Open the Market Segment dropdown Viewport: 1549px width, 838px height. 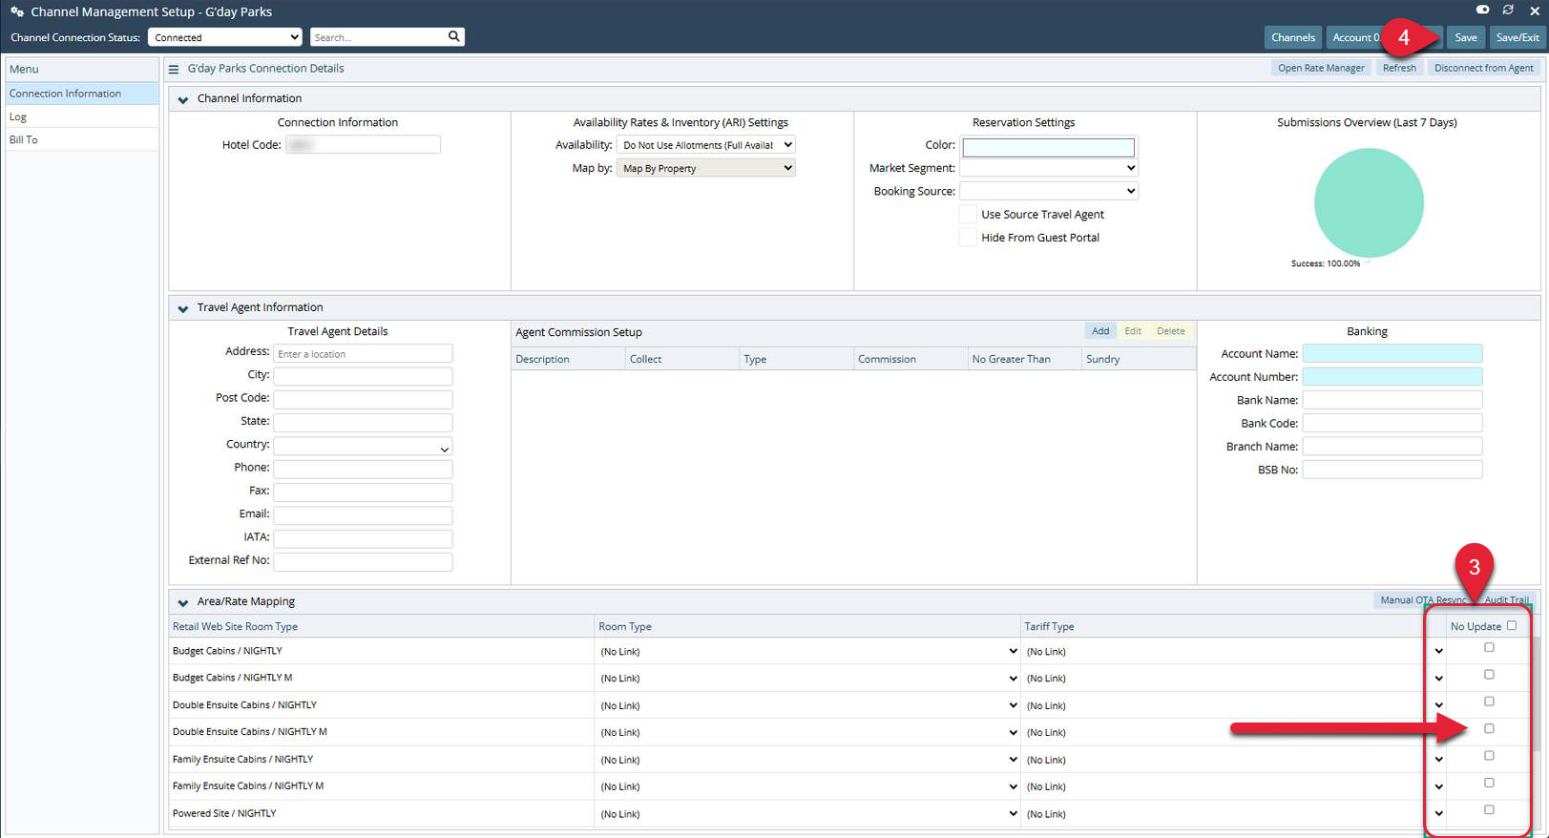[1049, 168]
